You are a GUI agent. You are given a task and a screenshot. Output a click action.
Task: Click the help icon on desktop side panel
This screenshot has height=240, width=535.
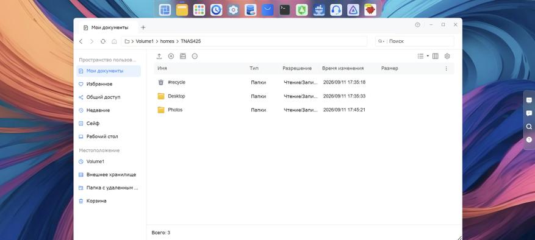(529, 139)
